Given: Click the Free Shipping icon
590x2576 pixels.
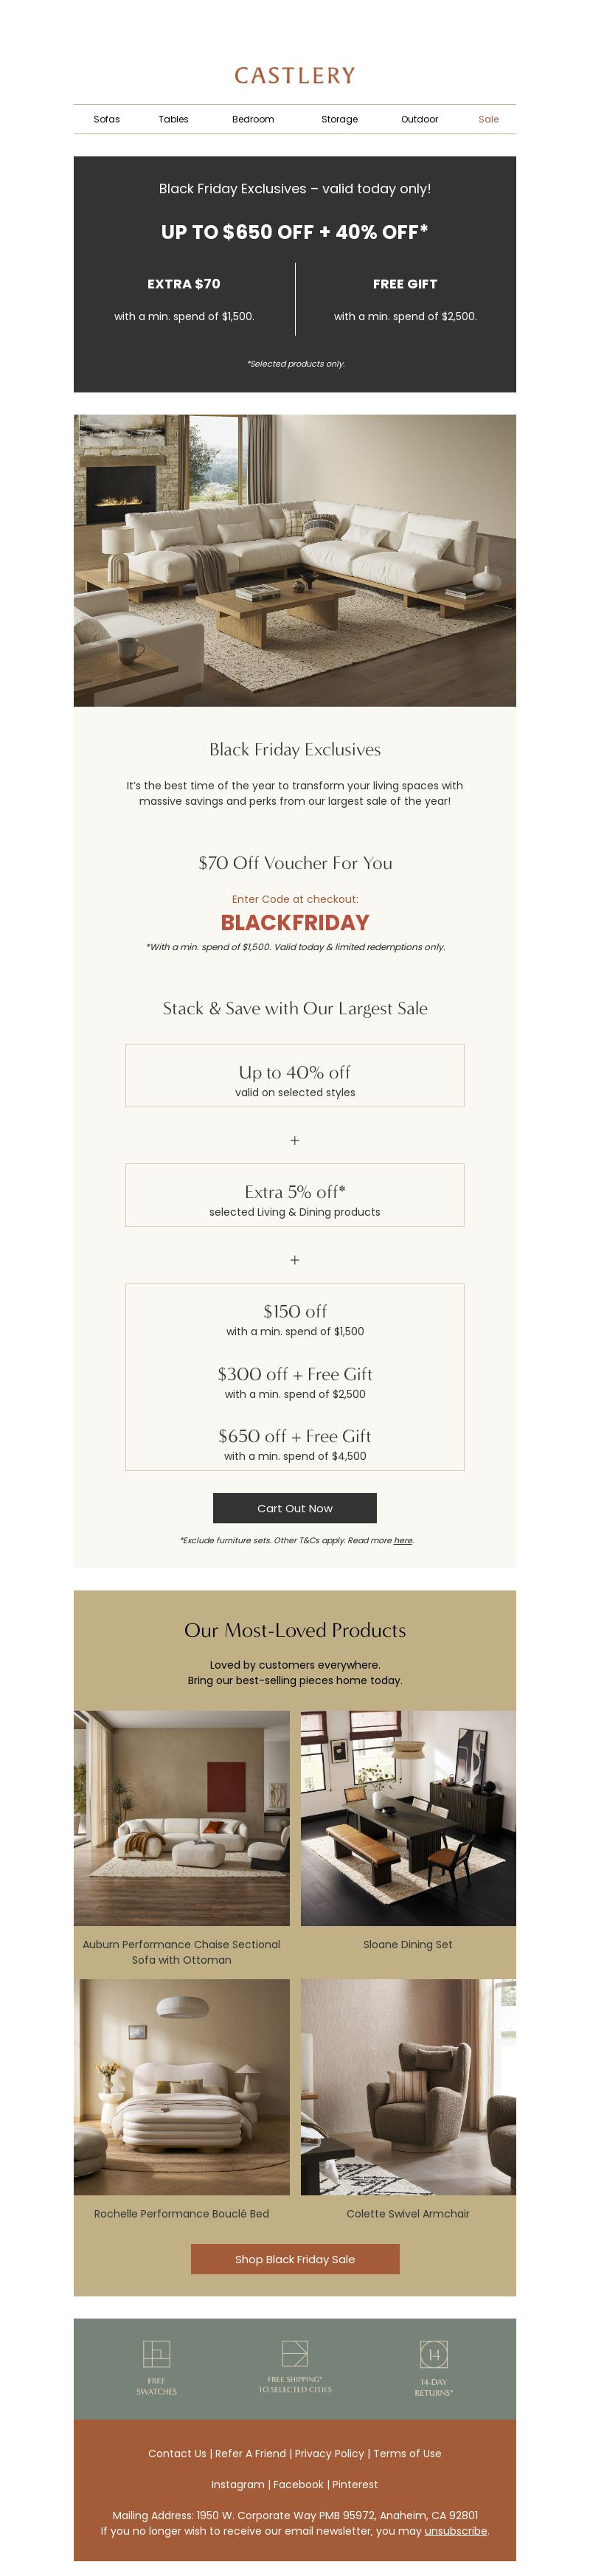Looking at the screenshot, I should coord(294,2353).
